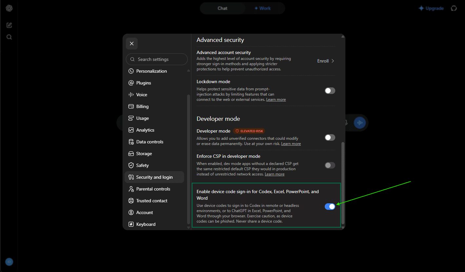Click the settings content vertical scrollbar
Viewport: 465px width, 272px height.
point(343,184)
